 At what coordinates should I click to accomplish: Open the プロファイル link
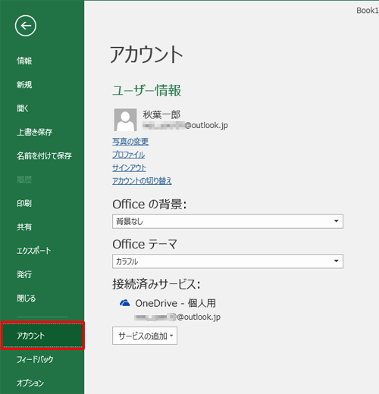129,155
